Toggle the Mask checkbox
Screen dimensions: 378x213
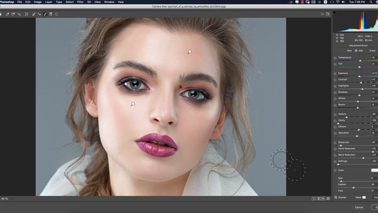click(354, 198)
